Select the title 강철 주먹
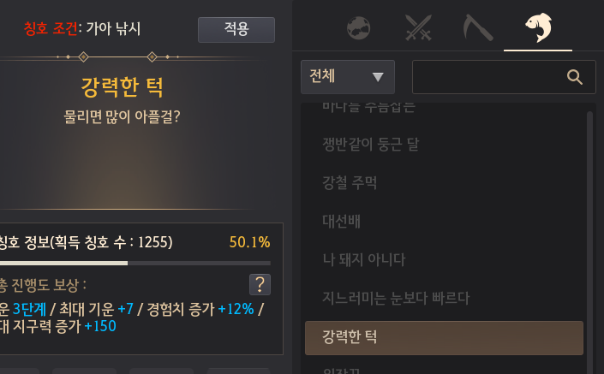This screenshot has height=374, width=604. tap(350, 183)
